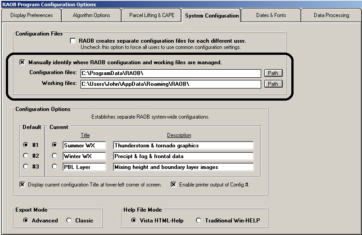362x235 pixels.
Task: Switch to the Display Preferences tab
Action: click(x=32, y=15)
